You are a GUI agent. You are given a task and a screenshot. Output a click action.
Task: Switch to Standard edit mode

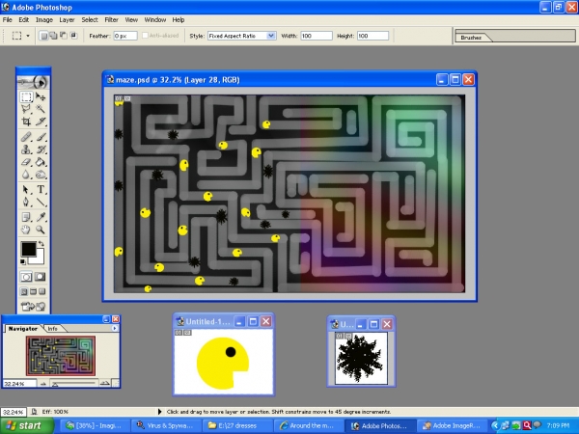[26, 277]
